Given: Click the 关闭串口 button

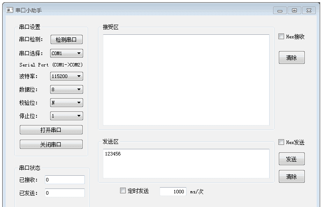Looking at the screenshot, I should (x=51, y=144).
